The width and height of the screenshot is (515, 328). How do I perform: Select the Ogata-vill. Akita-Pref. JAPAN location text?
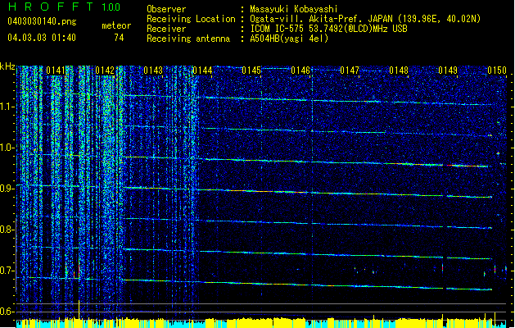(365, 19)
